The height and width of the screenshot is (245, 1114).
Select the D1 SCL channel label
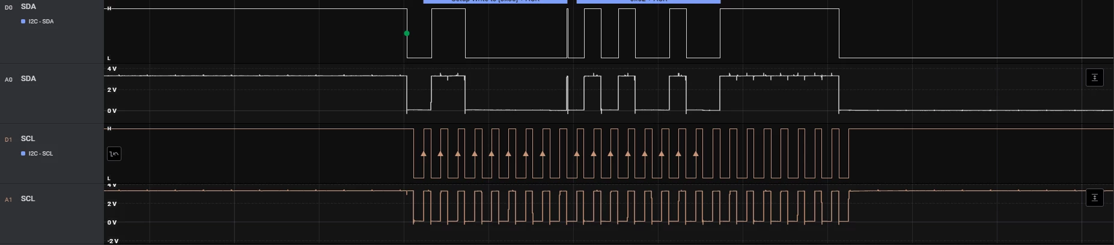click(x=28, y=139)
